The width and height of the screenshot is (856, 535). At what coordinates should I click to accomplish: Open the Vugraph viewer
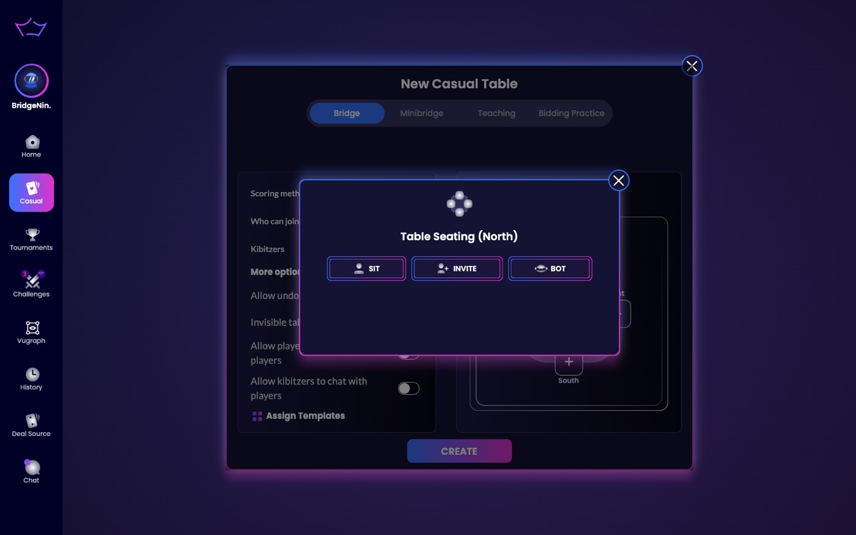[x=31, y=333]
